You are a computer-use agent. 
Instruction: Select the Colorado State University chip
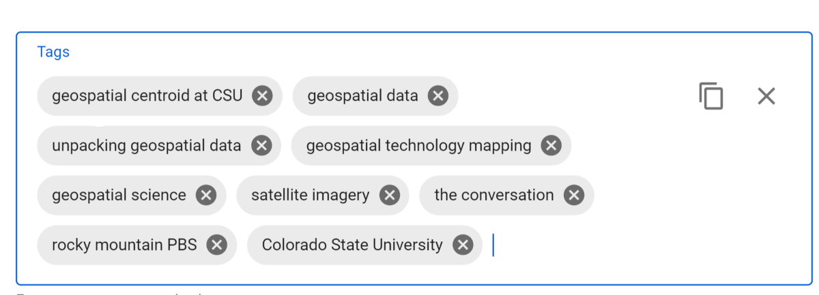(x=364, y=245)
